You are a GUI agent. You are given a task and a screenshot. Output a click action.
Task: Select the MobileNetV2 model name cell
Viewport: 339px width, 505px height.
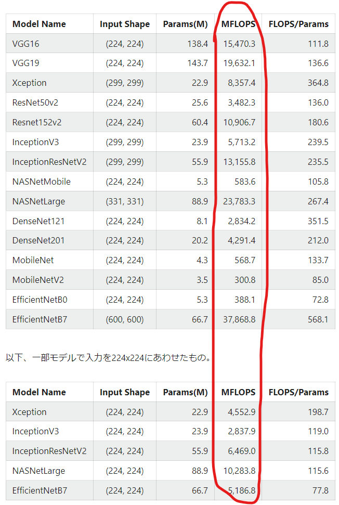[38, 280]
